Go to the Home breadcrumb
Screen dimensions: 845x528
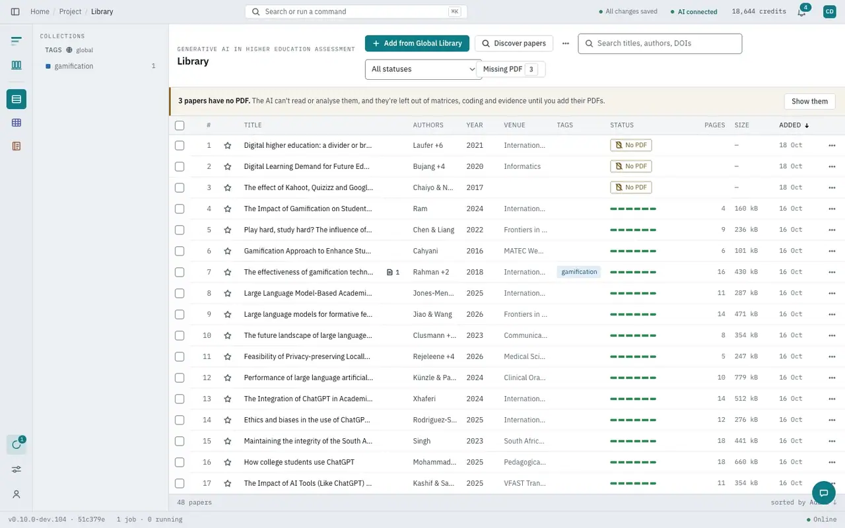tap(40, 12)
